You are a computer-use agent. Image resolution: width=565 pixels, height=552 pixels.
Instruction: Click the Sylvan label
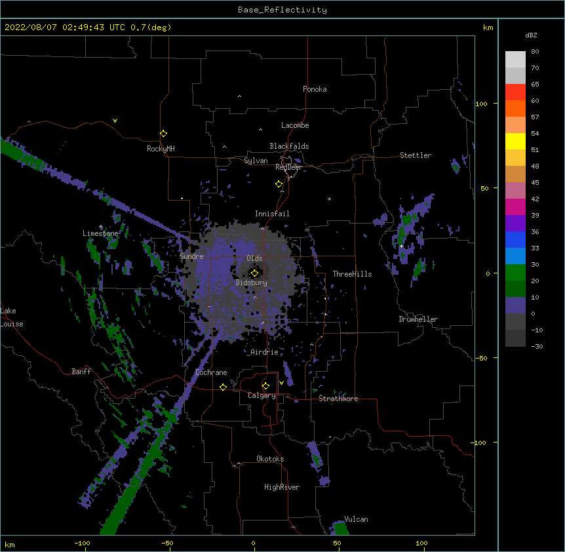(256, 161)
